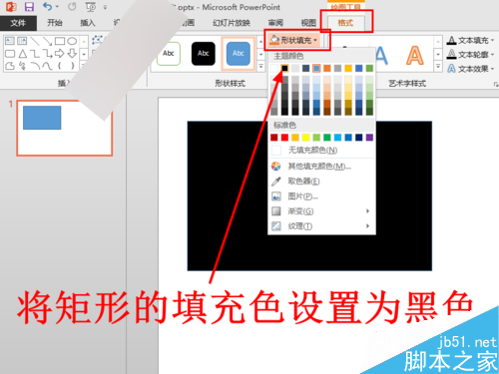Click the Edit Shape icon beside shape gallery
This screenshot has height=374, width=499.
click(x=97, y=40)
